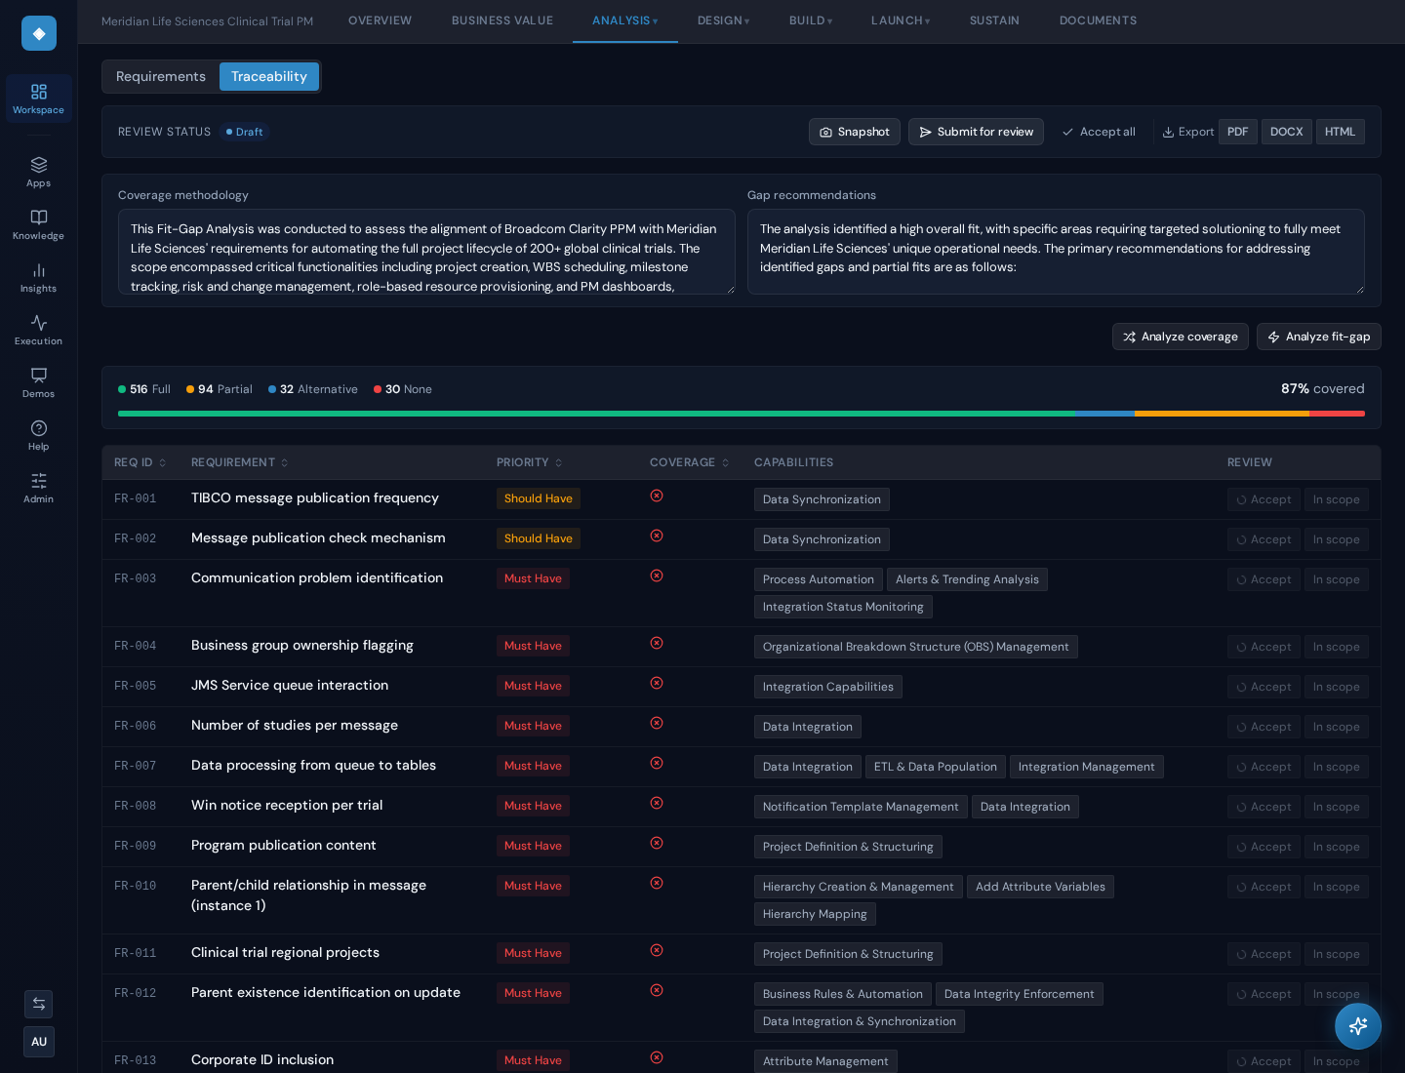Screen dimensions: 1405x1073
Task: Click the coverage none icon for FR-010
Action: [657, 883]
